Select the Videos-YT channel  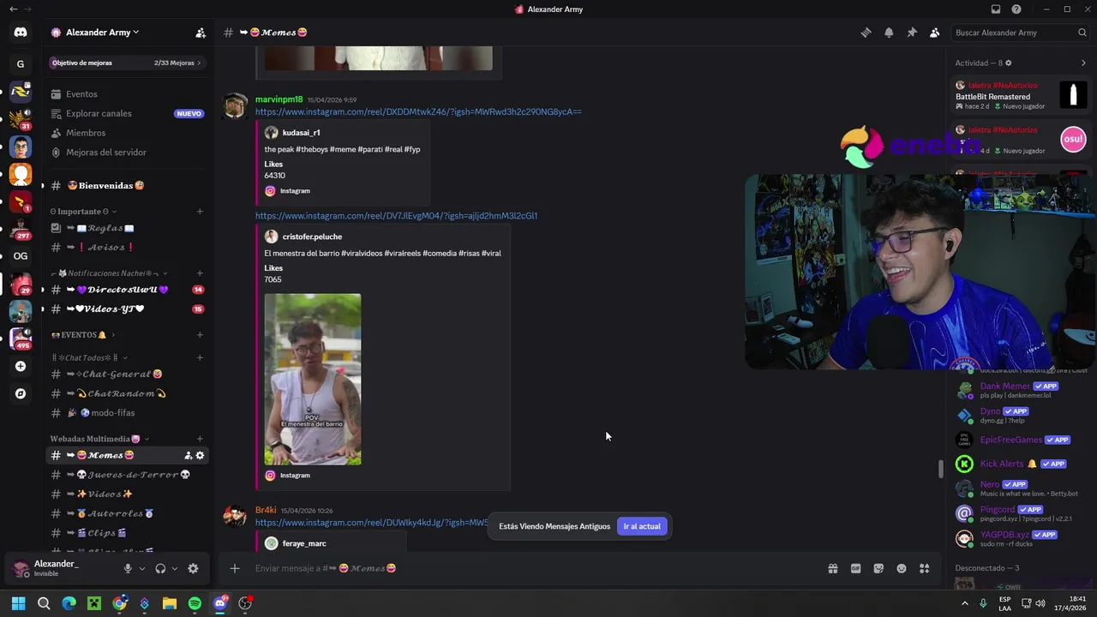click(126, 308)
